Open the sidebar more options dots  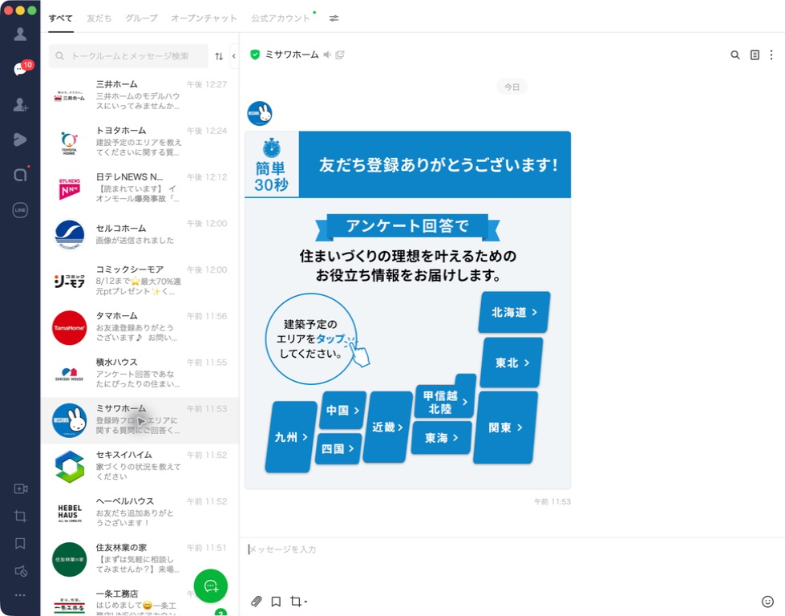(20, 595)
